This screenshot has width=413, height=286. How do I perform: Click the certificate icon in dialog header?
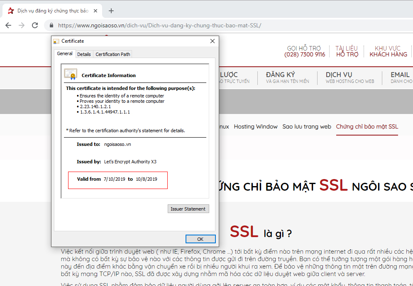(x=56, y=41)
